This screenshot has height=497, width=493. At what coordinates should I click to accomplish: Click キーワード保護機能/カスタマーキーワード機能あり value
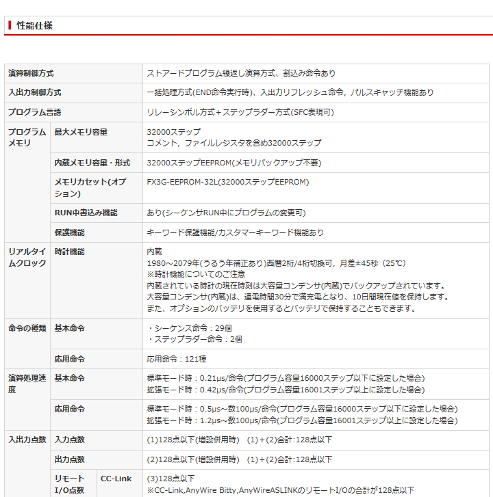[x=235, y=232]
